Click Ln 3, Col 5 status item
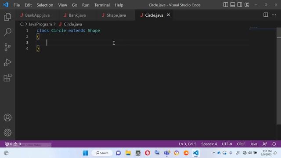This screenshot has height=158, width=281. click(x=187, y=144)
